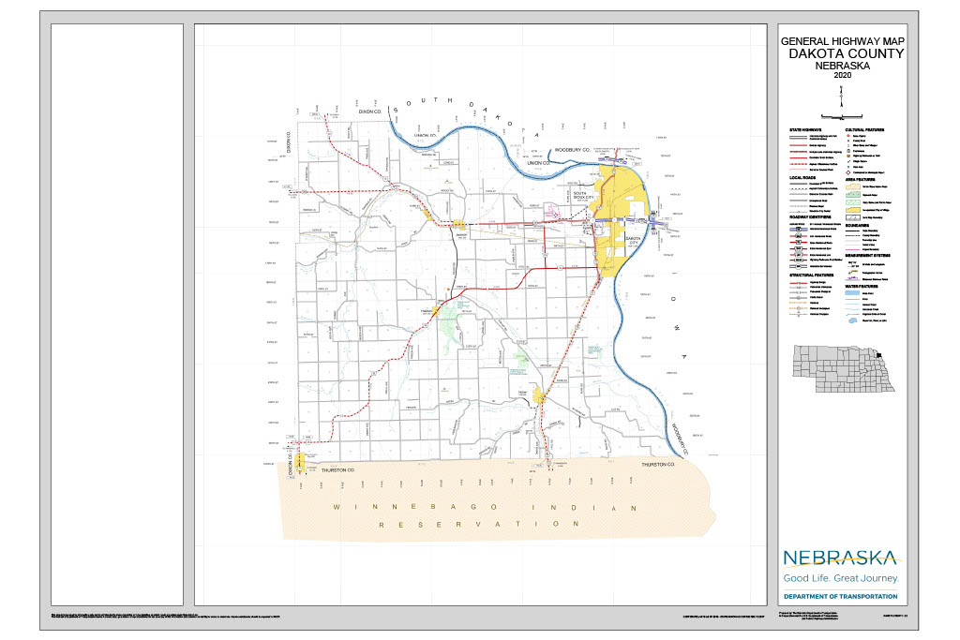This screenshot has width=960, height=640.
Task: Click the AREA FEATURES legend heading
Action: pos(861,179)
